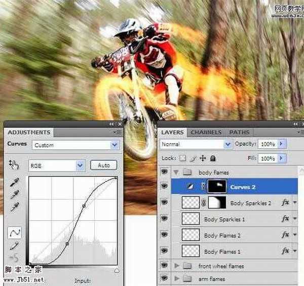Click the body flames folder icon
304x286 pixels.
tap(187, 172)
